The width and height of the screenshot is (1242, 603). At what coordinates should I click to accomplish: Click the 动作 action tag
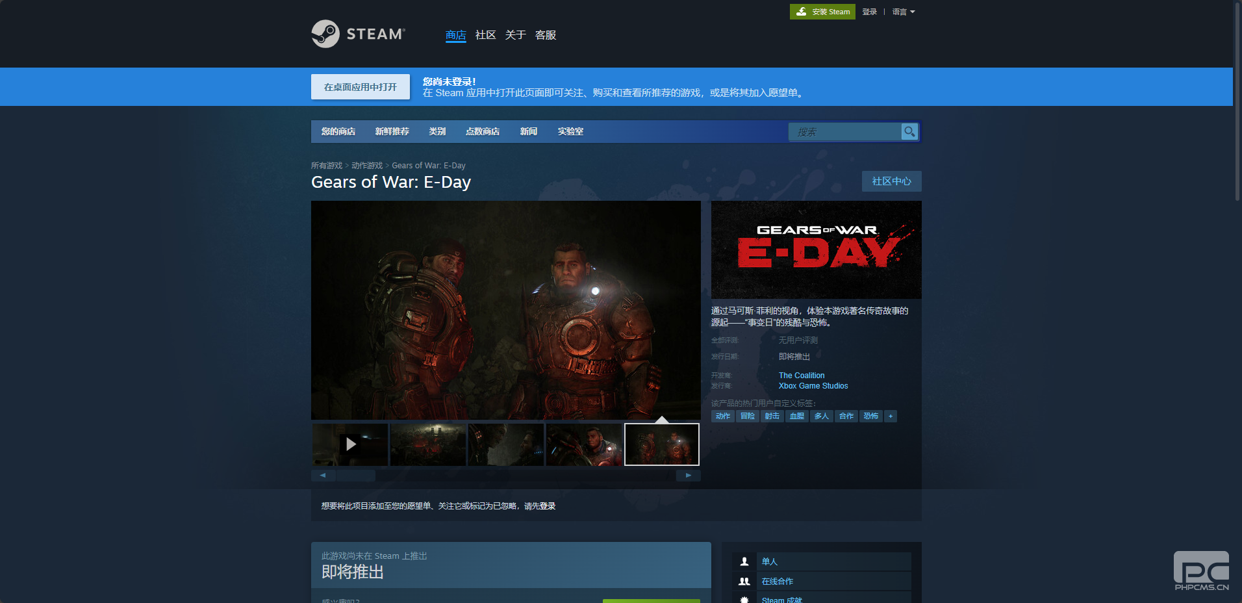723,416
